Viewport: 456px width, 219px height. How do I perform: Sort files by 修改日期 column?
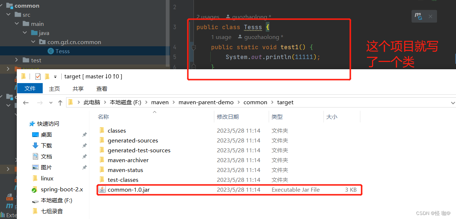tap(228, 117)
